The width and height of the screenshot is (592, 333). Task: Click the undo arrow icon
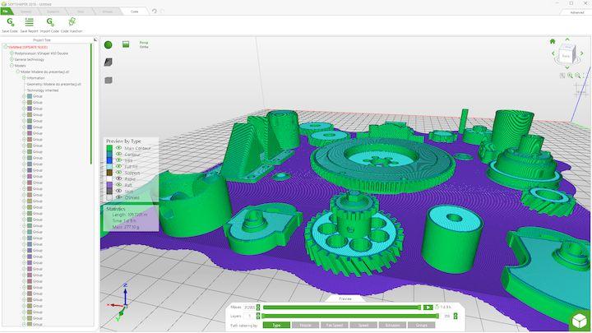click(x=154, y=12)
